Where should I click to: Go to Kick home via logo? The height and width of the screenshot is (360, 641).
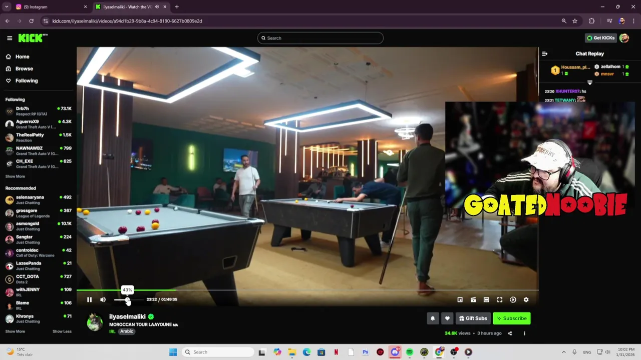click(x=33, y=38)
